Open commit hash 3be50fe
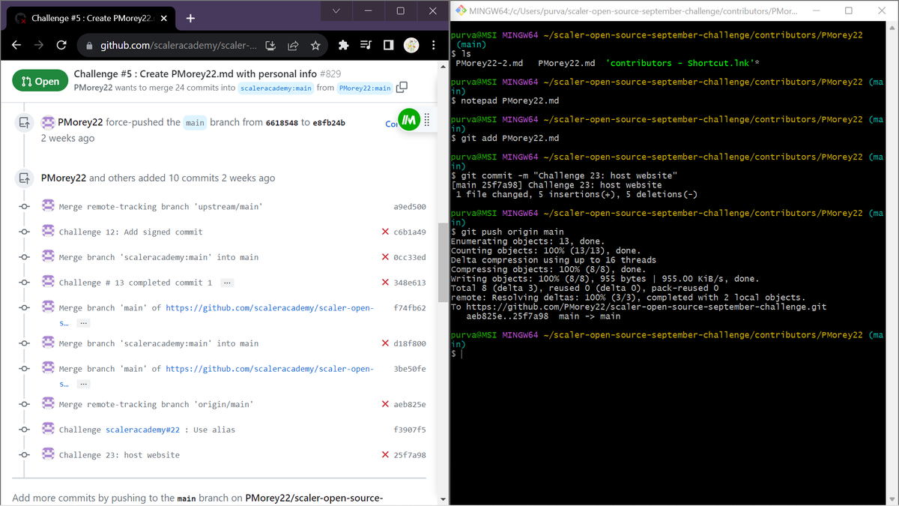The height and width of the screenshot is (506, 899). point(410,369)
